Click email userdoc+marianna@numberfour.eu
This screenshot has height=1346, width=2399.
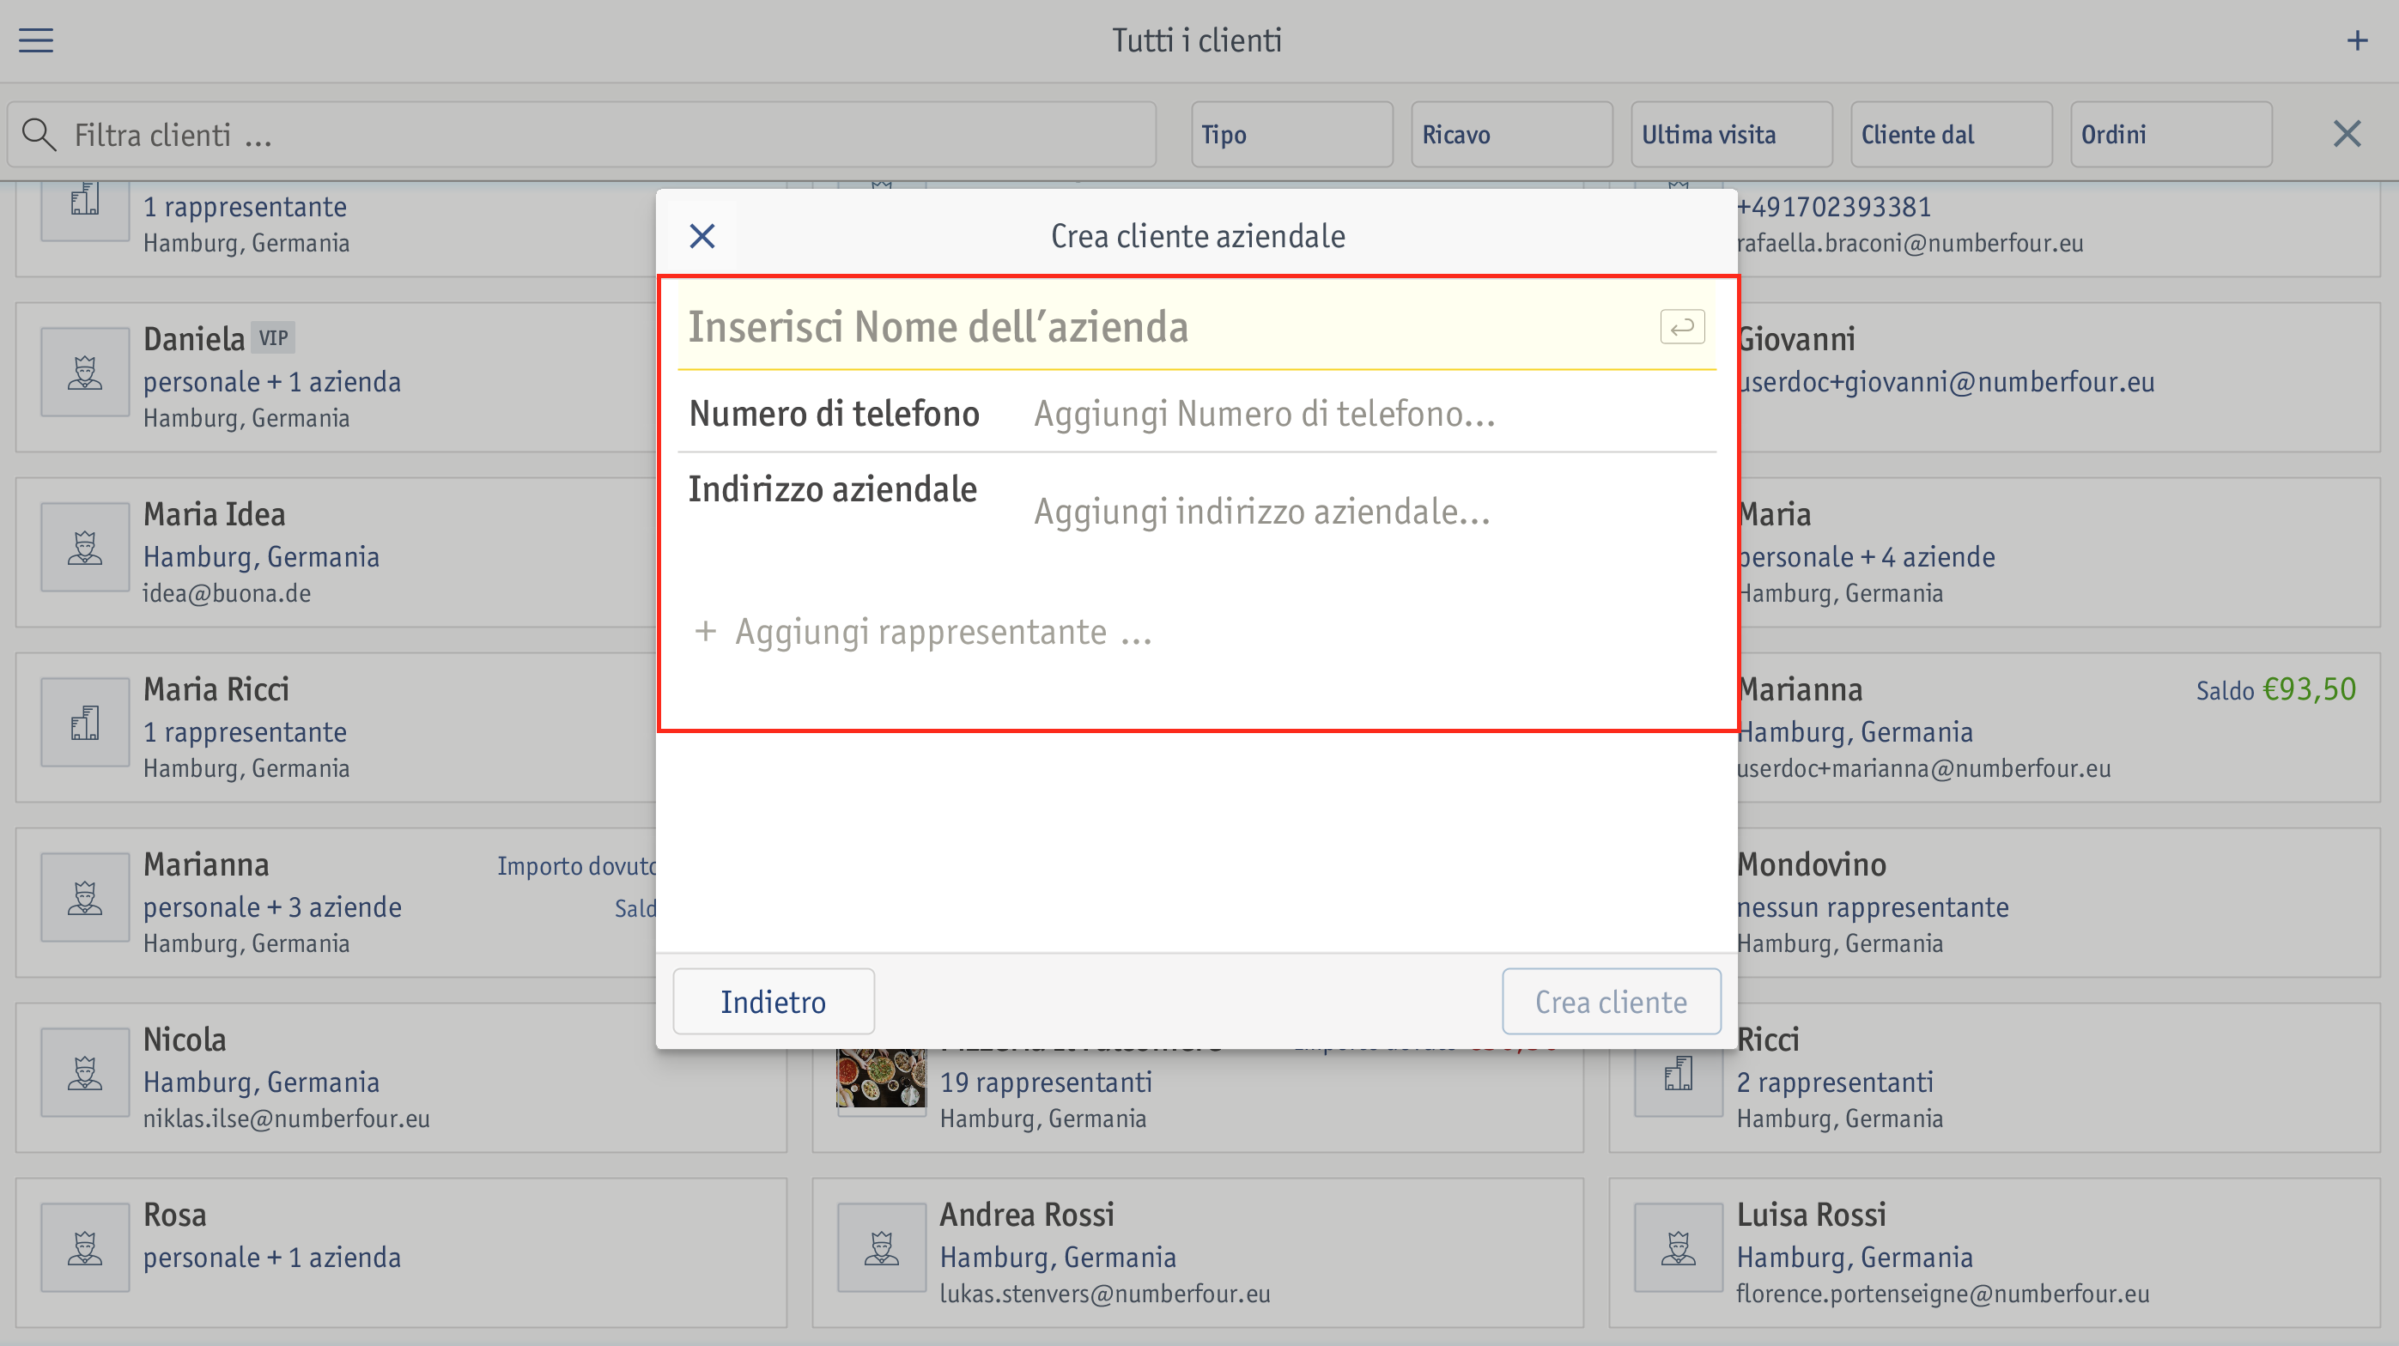click(1924, 768)
